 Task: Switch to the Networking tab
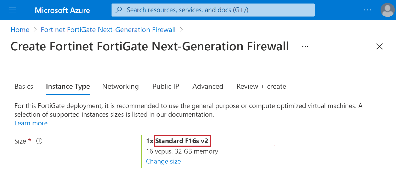pos(120,86)
